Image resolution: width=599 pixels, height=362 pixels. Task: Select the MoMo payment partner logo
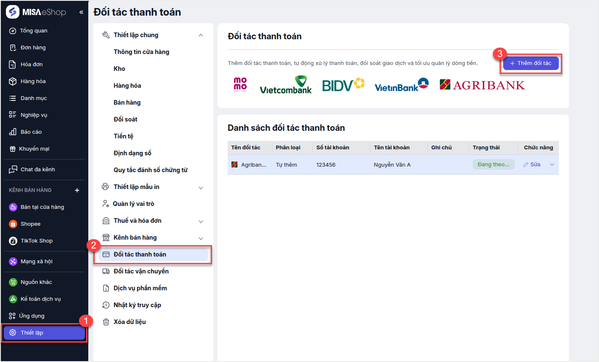(240, 84)
